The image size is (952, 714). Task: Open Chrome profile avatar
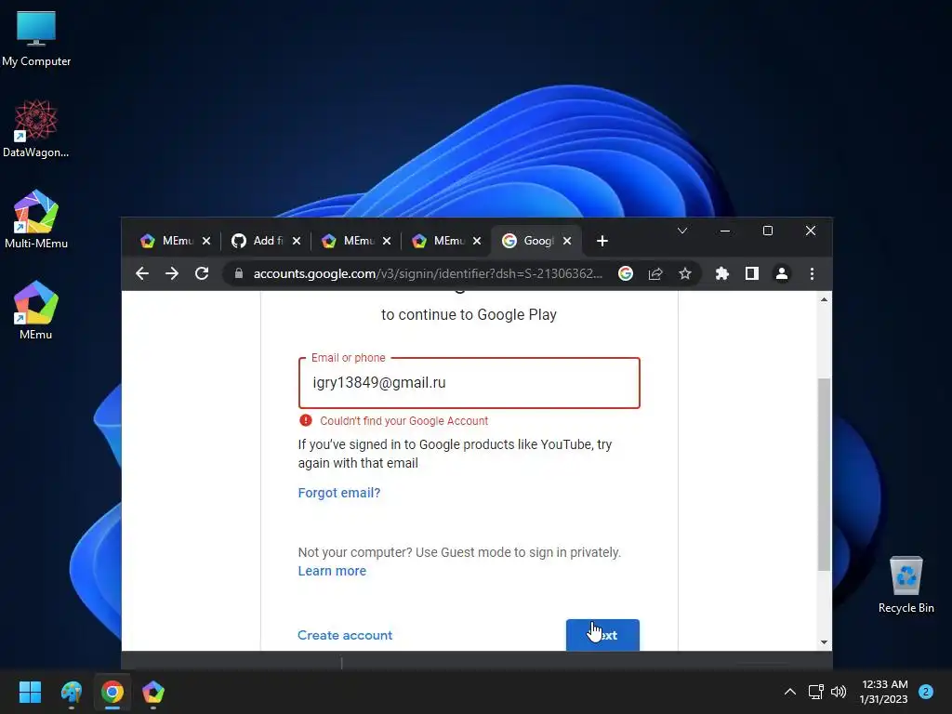click(x=782, y=274)
